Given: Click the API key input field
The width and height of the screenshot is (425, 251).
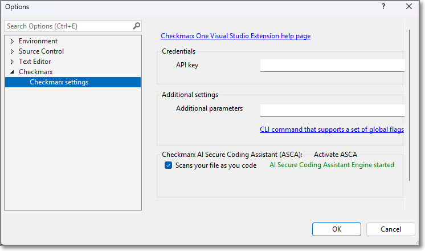Looking at the screenshot, I should tap(332, 65).
